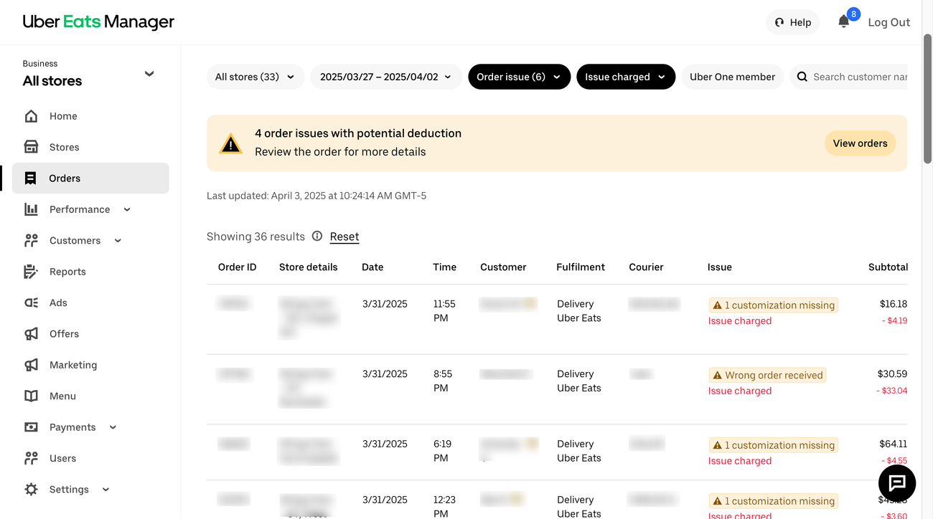
Task: Click the Subtotal column header
Action: pos(888,267)
